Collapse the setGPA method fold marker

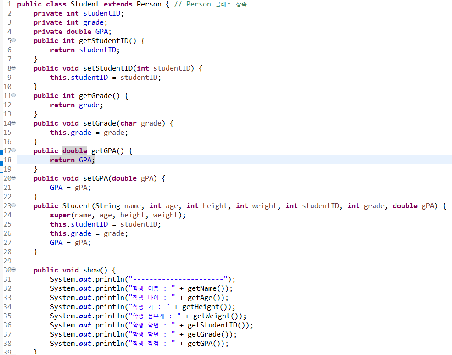(x=13, y=178)
